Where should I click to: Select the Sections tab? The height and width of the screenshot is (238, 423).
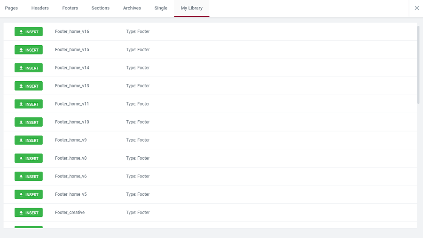point(101,8)
